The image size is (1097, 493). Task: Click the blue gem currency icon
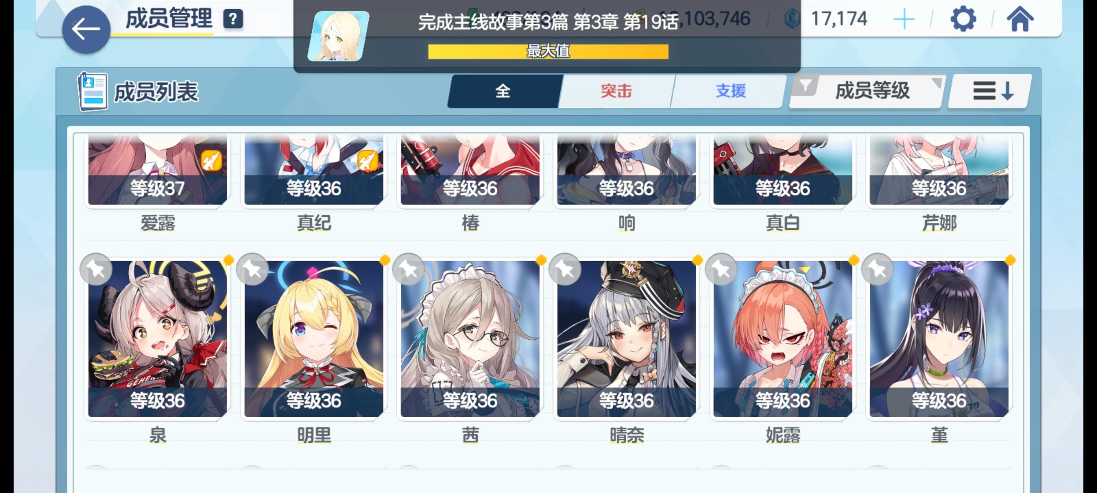pos(792,19)
